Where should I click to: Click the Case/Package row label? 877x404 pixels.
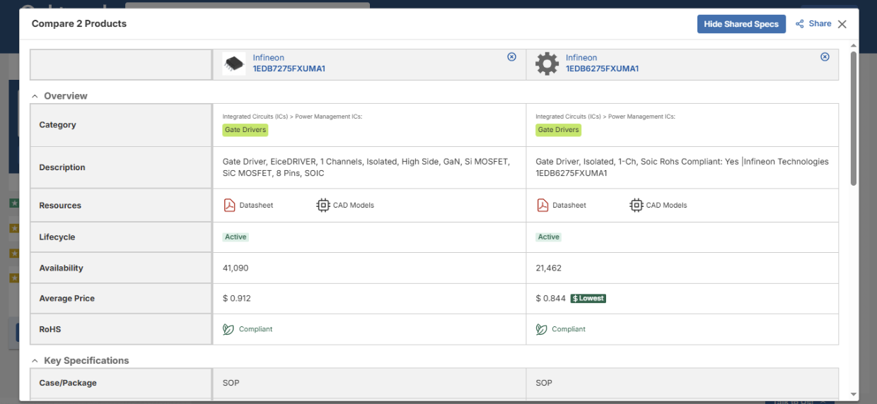[x=68, y=383]
